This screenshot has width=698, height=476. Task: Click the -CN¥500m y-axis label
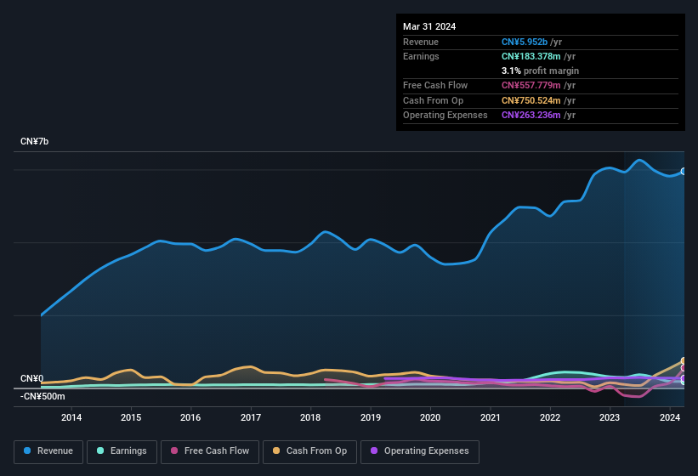pos(43,396)
